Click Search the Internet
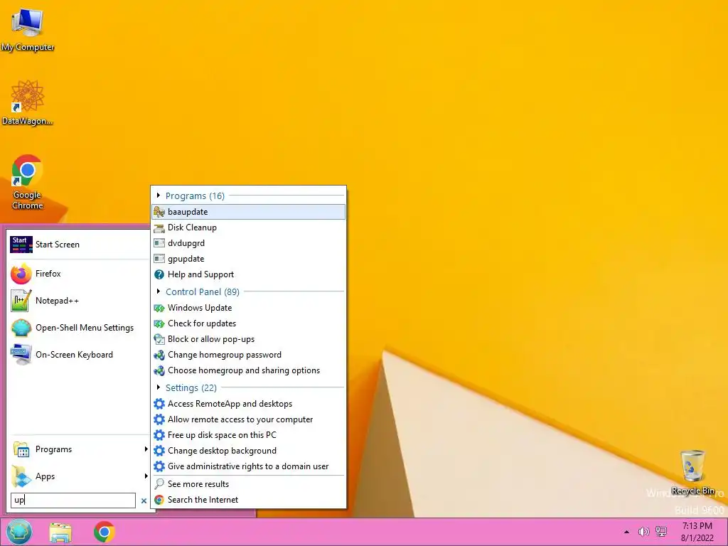Image resolution: width=728 pixels, height=546 pixels. (x=248, y=500)
